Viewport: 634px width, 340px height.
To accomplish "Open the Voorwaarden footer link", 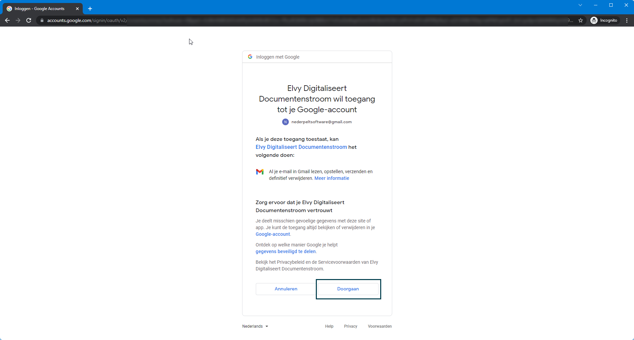I will coord(380,326).
